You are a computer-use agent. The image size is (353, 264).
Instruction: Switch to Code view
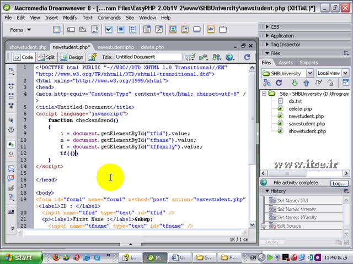(23, 57)
